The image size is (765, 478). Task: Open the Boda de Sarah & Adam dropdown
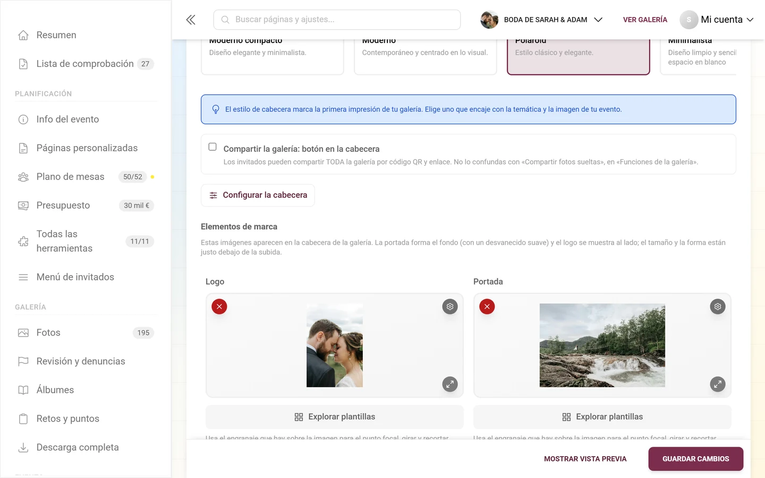click(x=542, y=20)
